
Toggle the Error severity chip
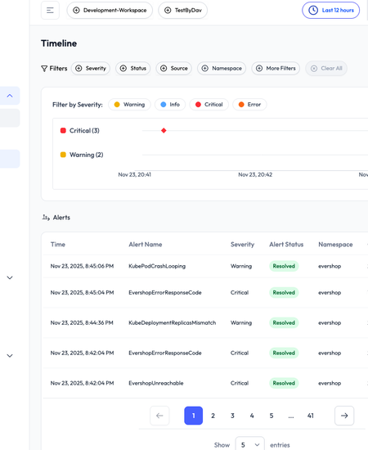tap(249, 105)
